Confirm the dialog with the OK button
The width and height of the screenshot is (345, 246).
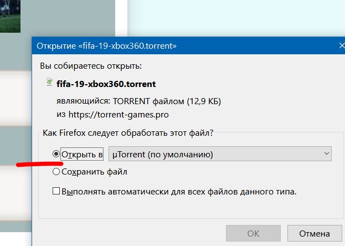tap(253, 233)
